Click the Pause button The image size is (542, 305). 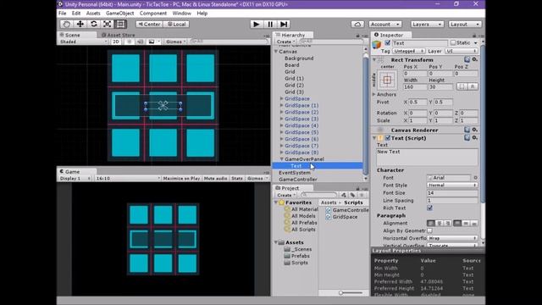point(270,25)
